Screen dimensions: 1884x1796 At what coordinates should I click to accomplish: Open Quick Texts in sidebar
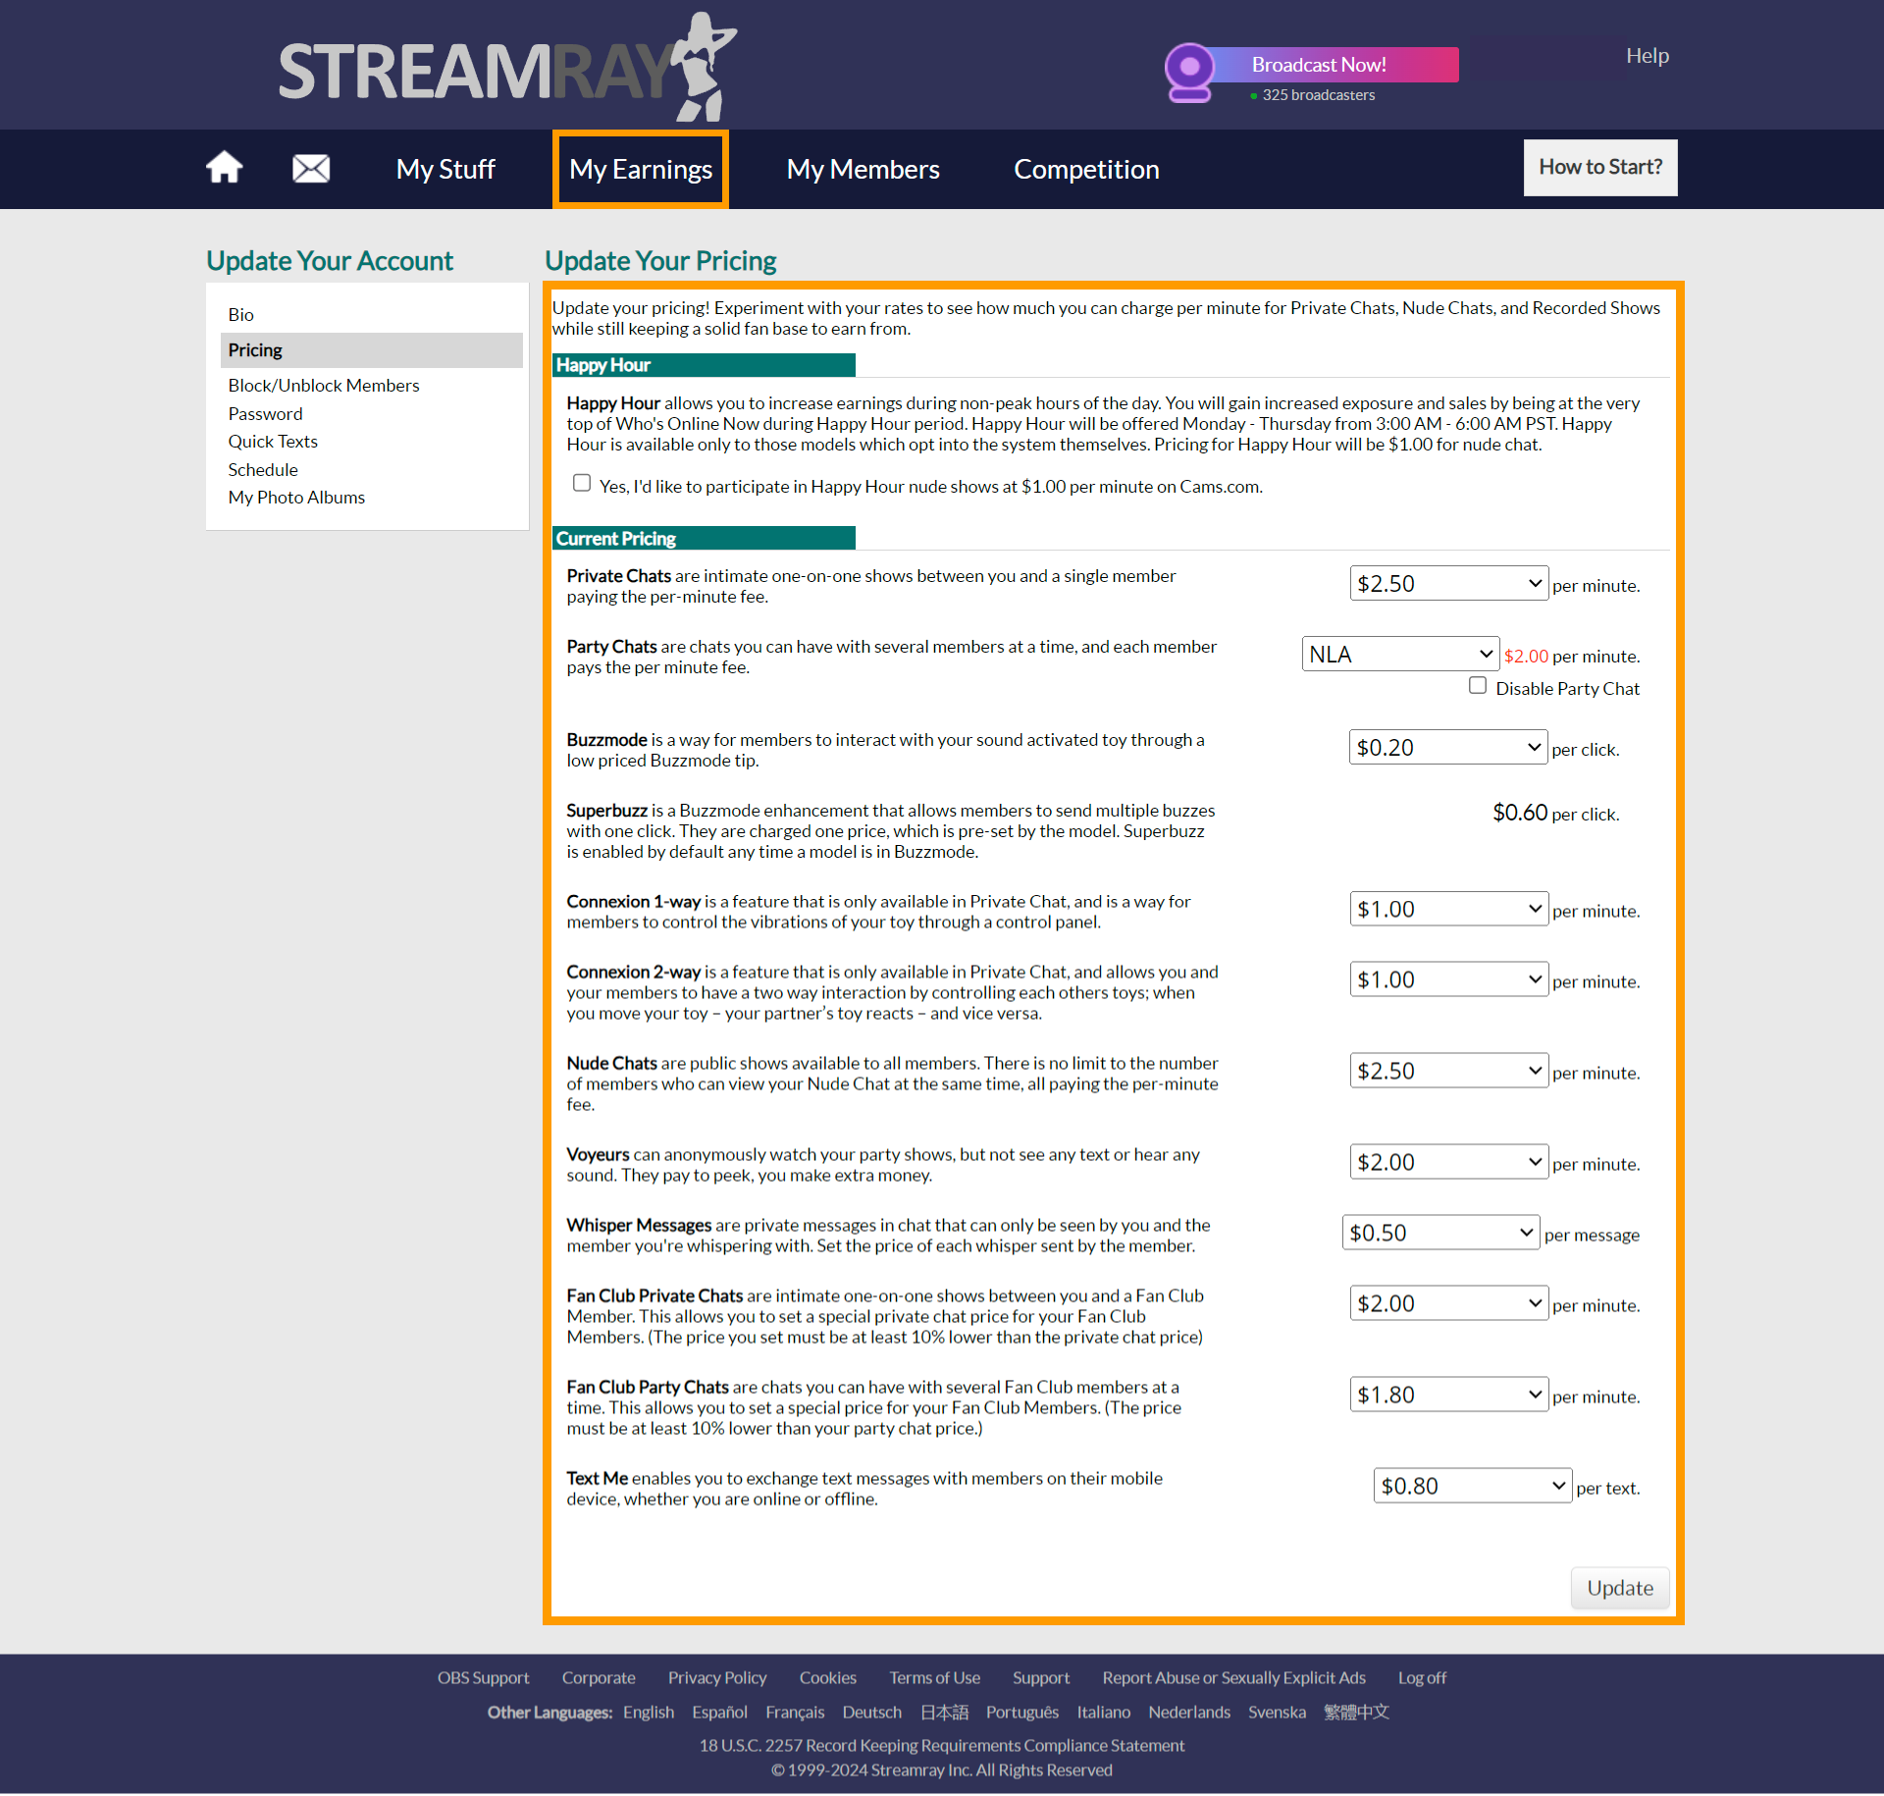point(273,442)
